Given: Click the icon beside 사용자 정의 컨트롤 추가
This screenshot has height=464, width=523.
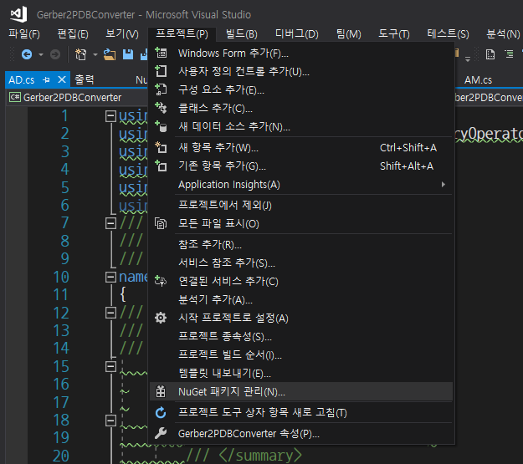Looking at the screenshot, I should [161, 71].
